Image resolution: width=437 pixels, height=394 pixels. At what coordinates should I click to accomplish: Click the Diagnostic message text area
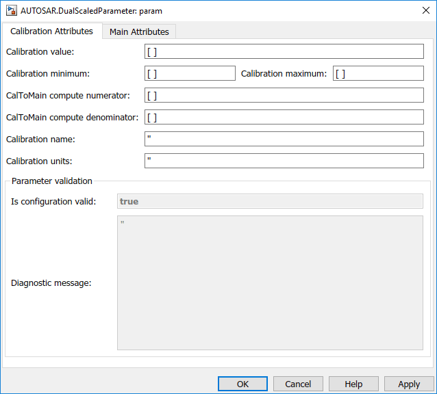[270, 283]
